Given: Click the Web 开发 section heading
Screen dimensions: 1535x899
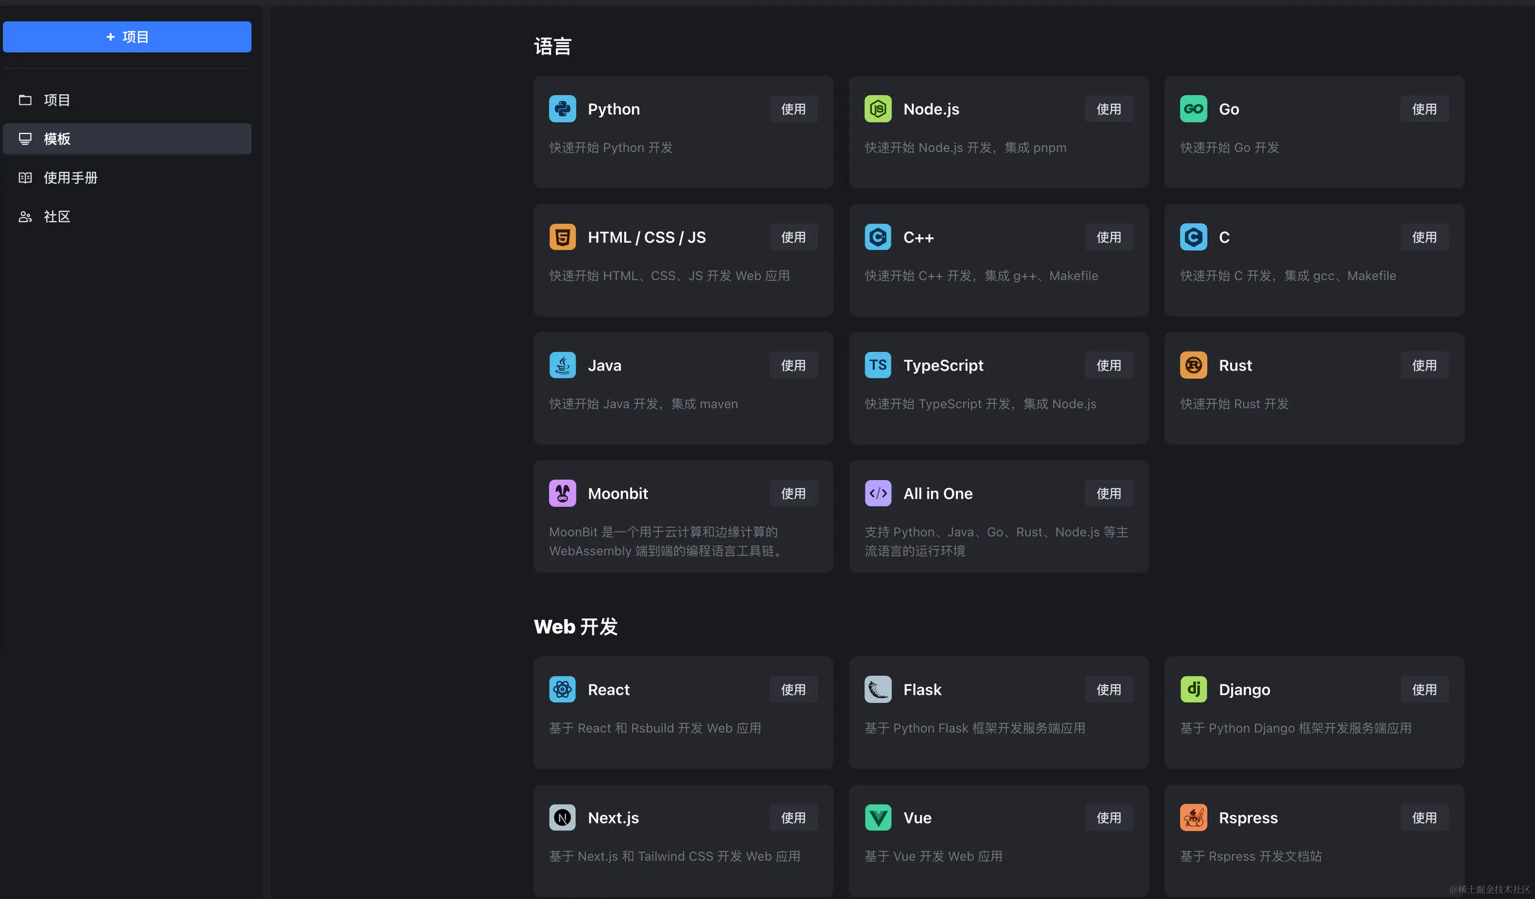Looking at the screenshot, I should pyautogui.click(x=576, y=627).
